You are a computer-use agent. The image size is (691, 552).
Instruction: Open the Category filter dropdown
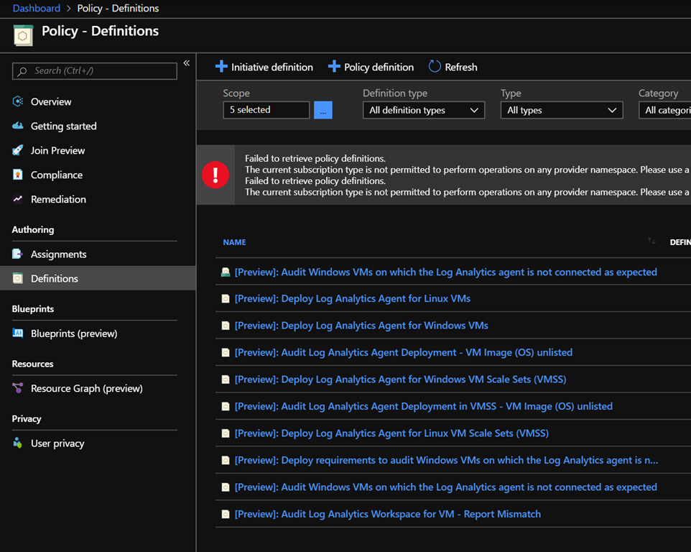click(x=664, y=110)
